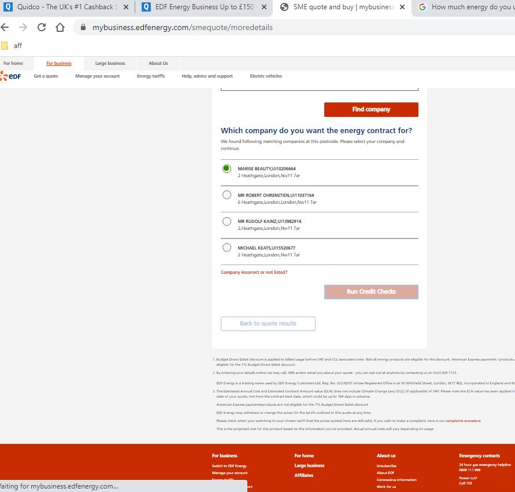515x492 pixels.
Task: Click the padlock site security icon
Action: click(83, 27)
